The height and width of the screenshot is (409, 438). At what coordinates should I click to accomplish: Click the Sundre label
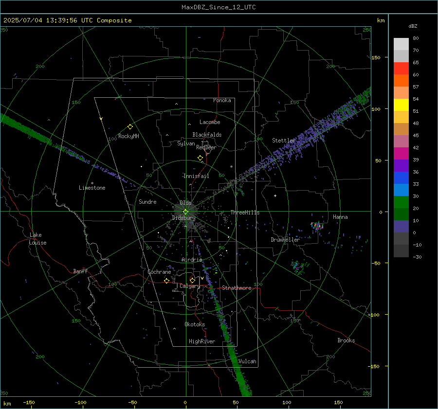point(147,201)
